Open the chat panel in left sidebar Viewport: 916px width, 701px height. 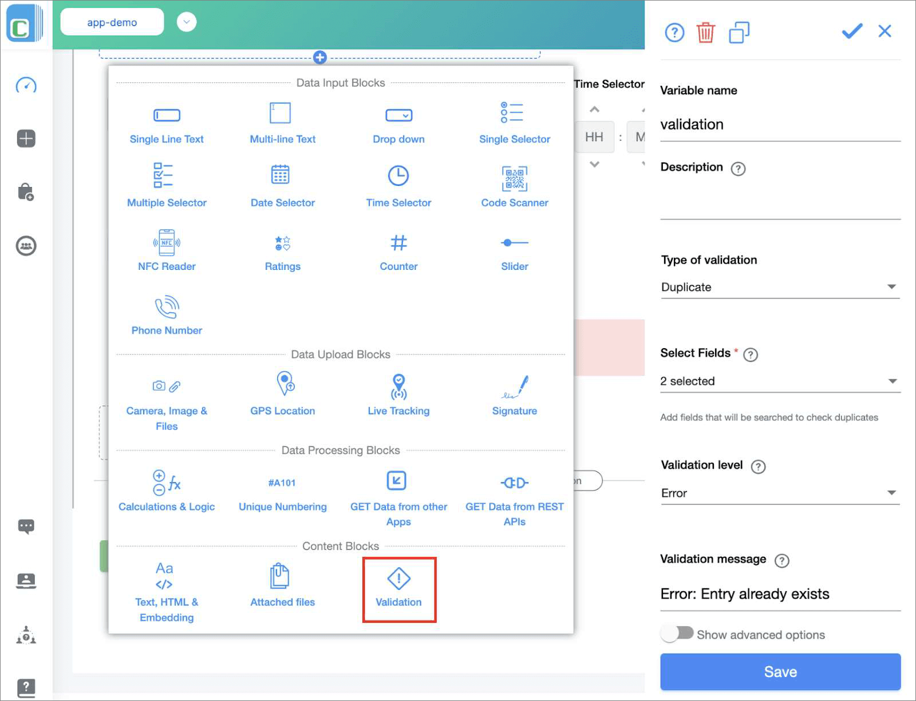pyautogui.click(x=26, y=526)
